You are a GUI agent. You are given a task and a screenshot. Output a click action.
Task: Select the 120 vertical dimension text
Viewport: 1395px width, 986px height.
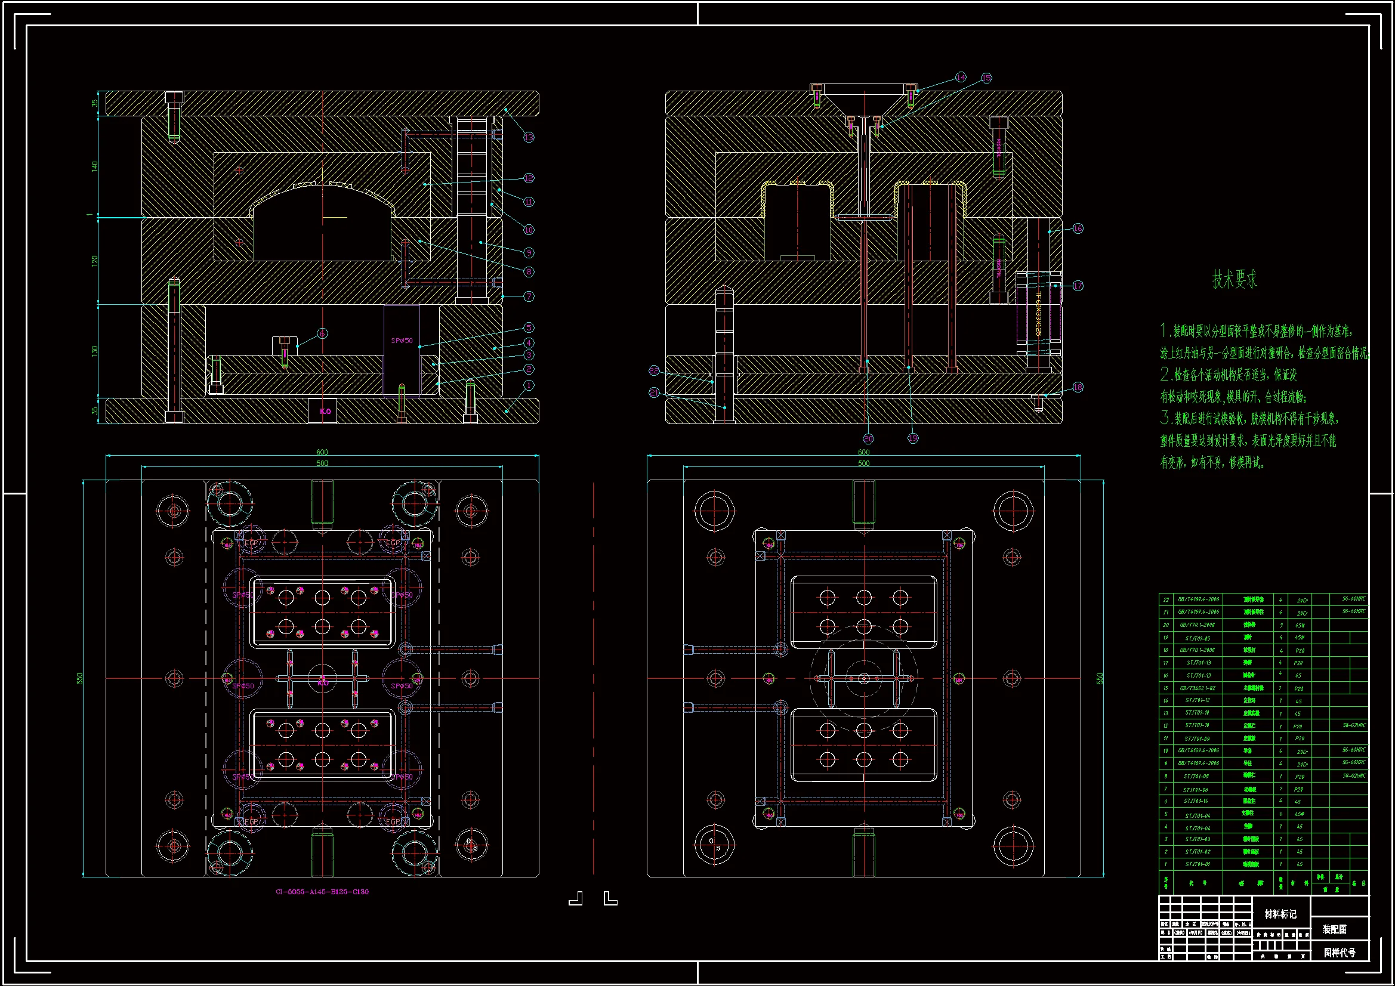(x=95, y=261)
